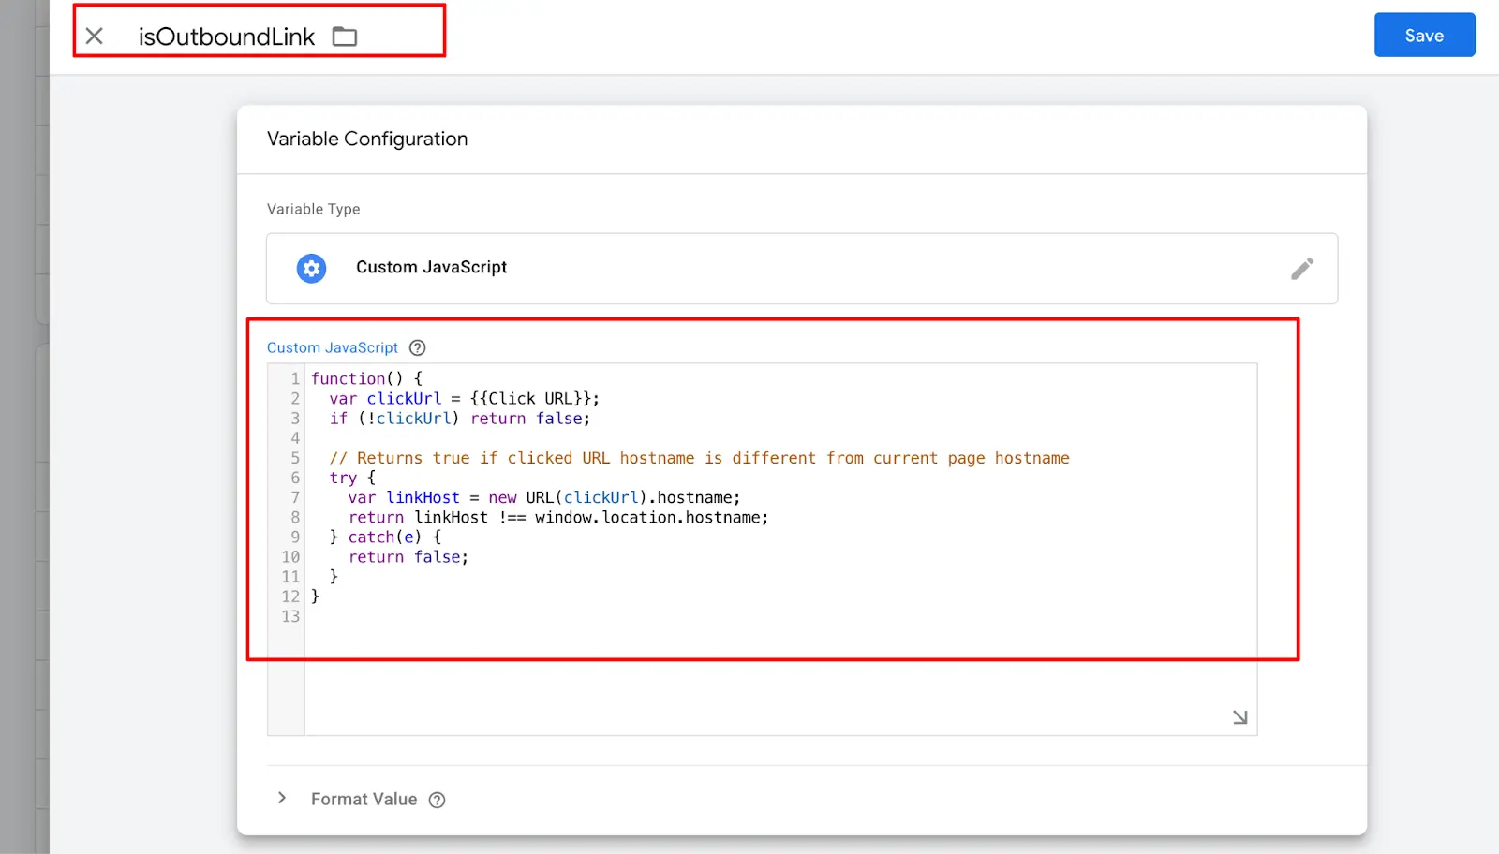This screenshot has height=854, width=1499.
Task: Open the Custom JavaScript help tooltip
Action: point(417,347)
